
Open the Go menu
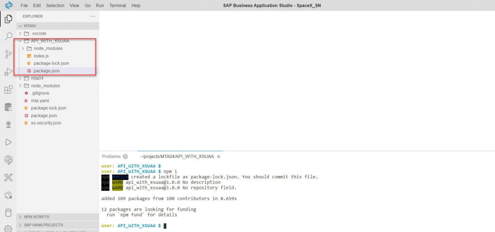pyautogui.click(x=88, y=5)
